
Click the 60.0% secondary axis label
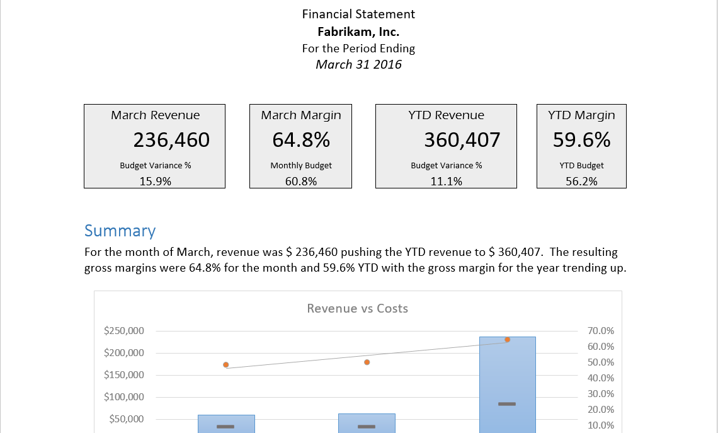pyautogui.click(x=601, y=347)
